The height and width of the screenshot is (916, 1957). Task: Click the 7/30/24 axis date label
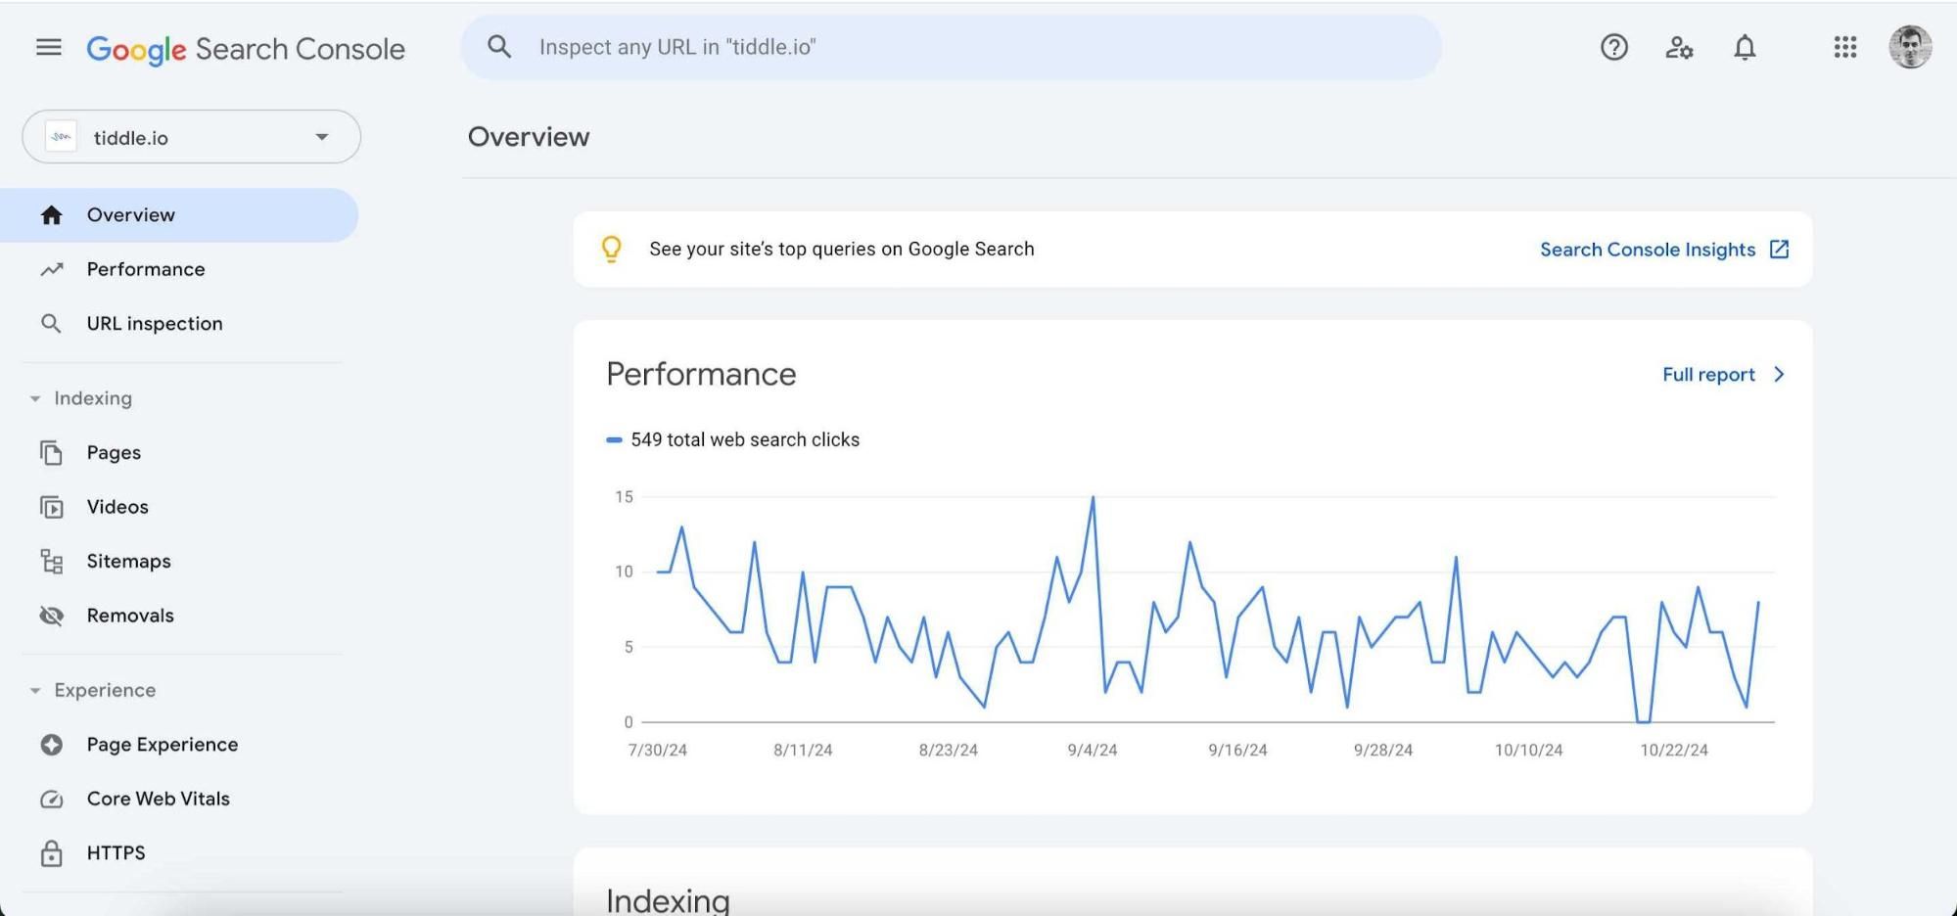[x=657, y=751]
